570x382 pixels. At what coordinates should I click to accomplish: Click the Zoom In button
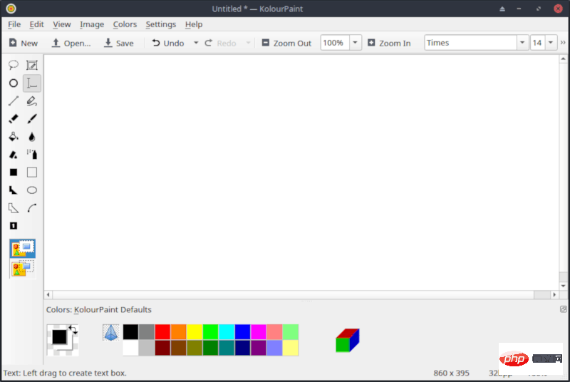(x=389, y=43)
